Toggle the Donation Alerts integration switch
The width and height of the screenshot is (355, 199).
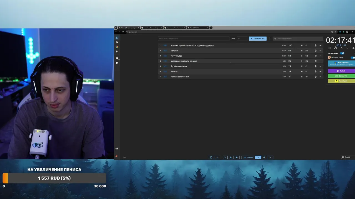click(353, 58)
